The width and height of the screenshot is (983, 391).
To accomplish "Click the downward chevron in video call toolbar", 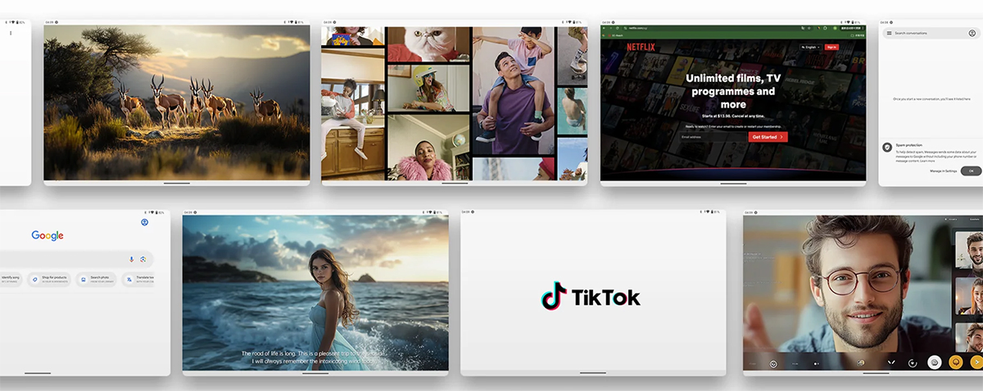I will point(890,362).
